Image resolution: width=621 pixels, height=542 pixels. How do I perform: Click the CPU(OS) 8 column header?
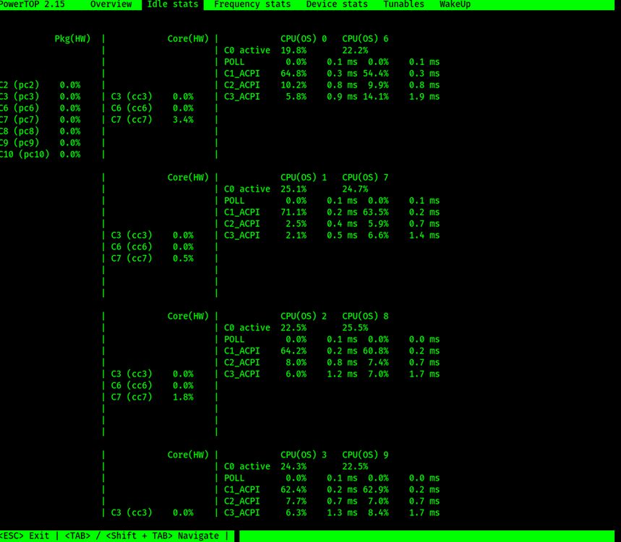coord(365,317)
